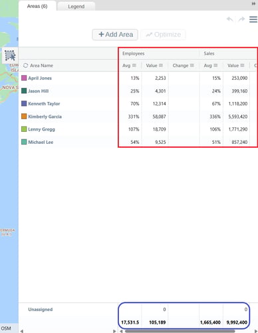The height and width of the screenshot is (333, 258).
Task: Click total sales 9,992,400 footer value
Action: (x=237, y=322)
